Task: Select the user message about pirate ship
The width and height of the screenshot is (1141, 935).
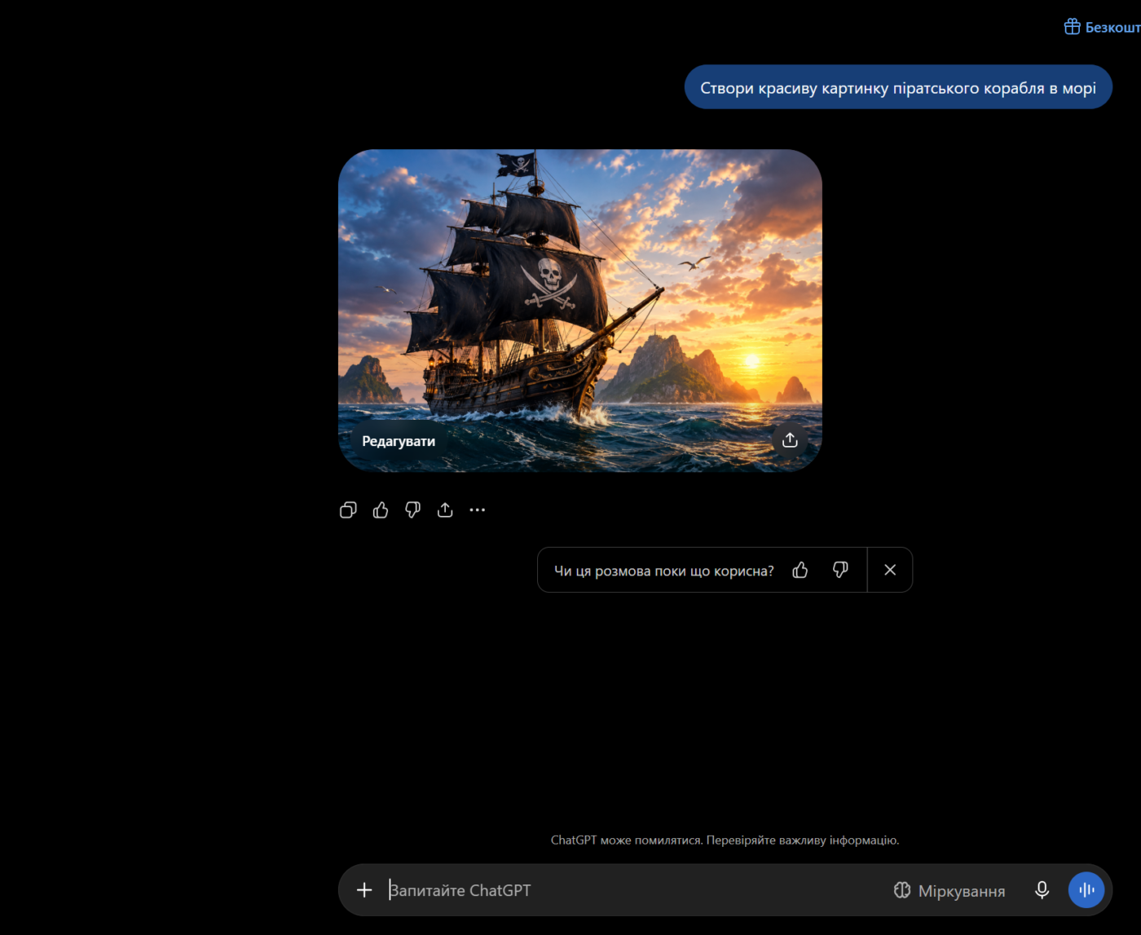Action: point(898,87)
